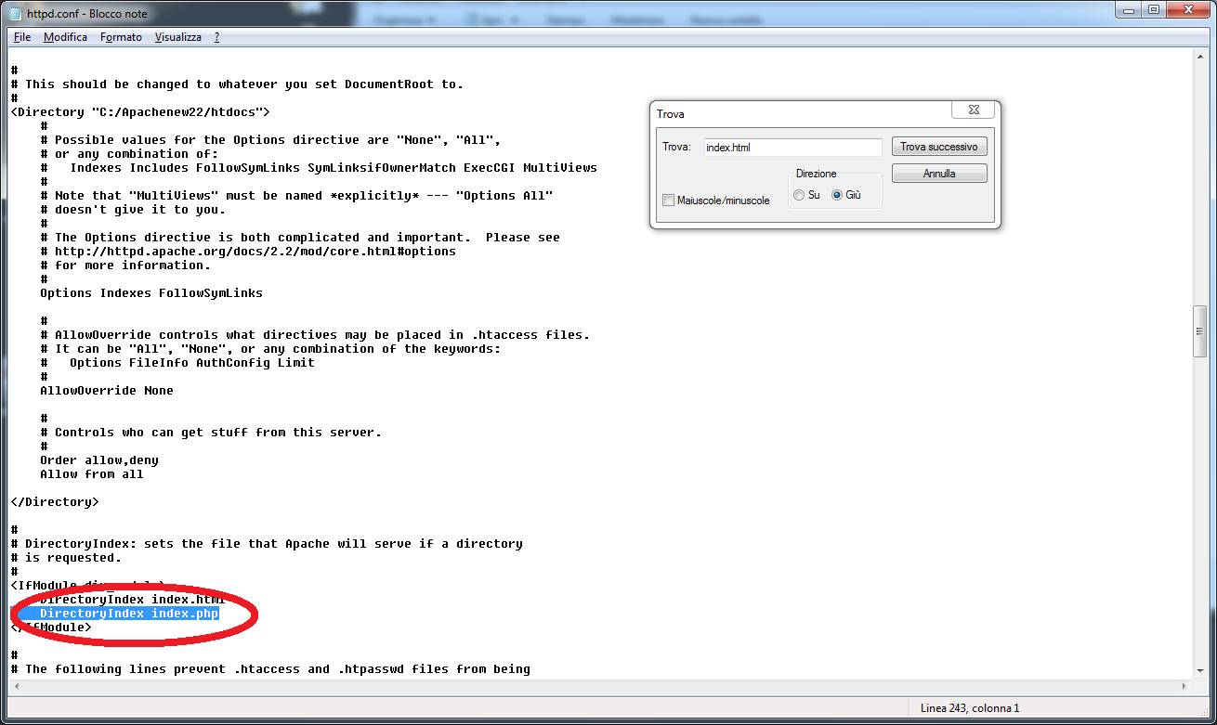
Task: Close the Trova dialog with X
Action: (973, 110)
